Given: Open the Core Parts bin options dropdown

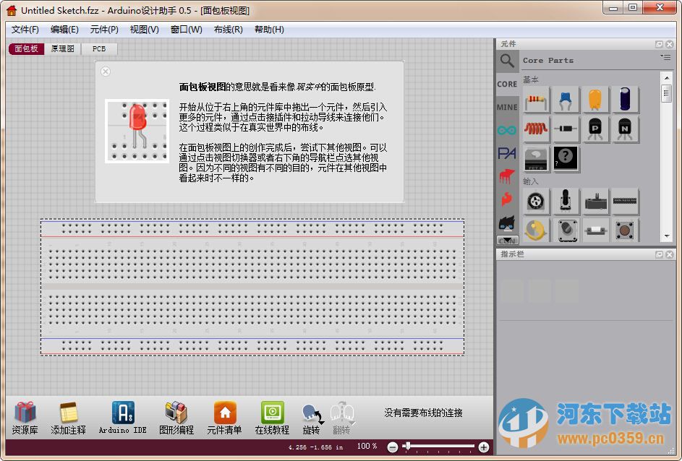Looking at the screenshot, I should [665, 57].
